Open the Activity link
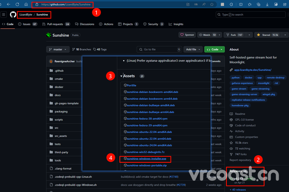The image size is (289, 192). [239, 131]
